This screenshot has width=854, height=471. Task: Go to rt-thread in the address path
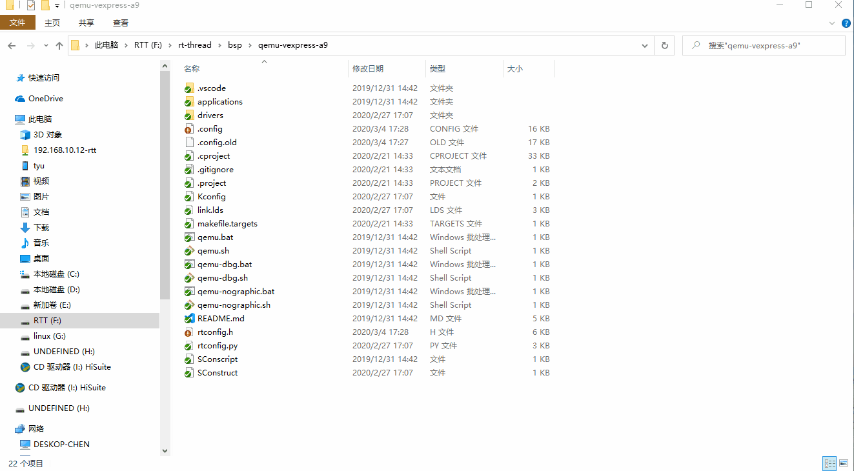pyautogui.click(x=195, y=46)
